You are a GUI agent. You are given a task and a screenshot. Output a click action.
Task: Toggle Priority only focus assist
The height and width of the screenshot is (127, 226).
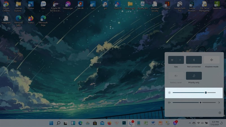click(x=194, y=76)
